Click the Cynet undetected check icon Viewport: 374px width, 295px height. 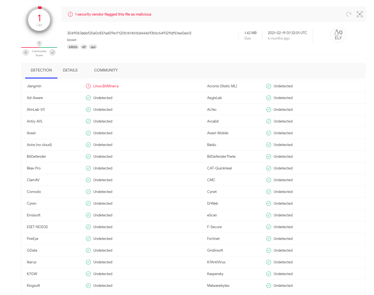coord(269,192)
